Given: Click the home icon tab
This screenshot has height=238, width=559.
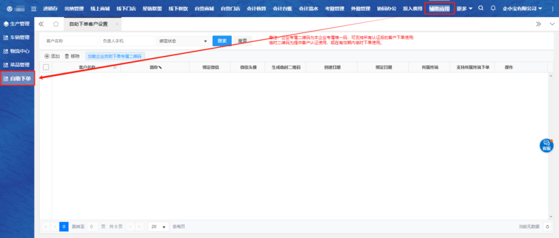Looking at the screenshot, I should tap(56, 24).
